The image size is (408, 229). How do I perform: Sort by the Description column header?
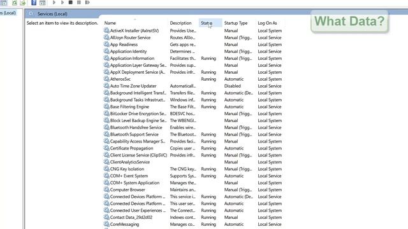[180, 23]
